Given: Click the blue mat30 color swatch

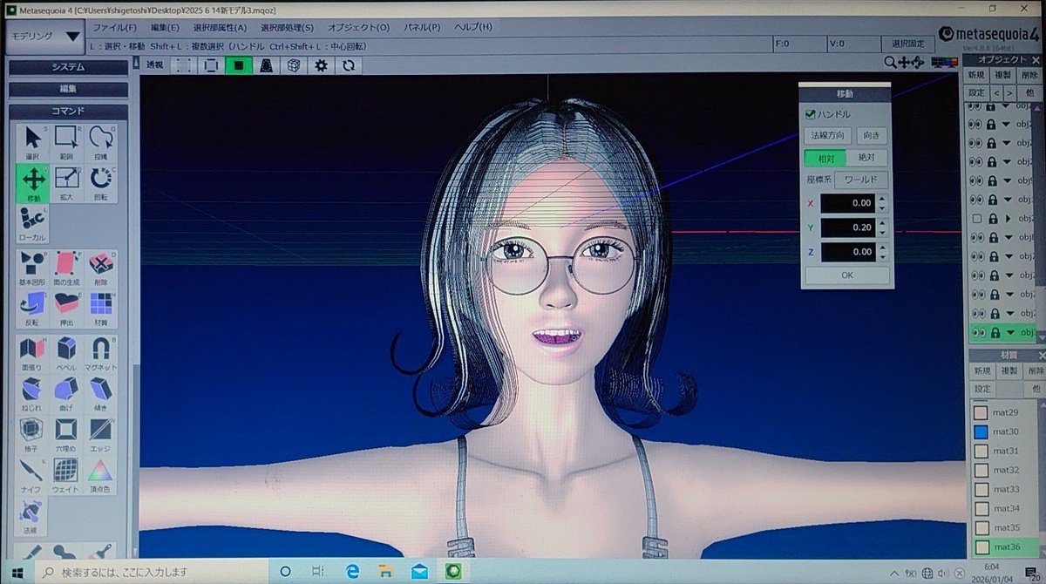Looking at the screenshot, I should 980,431.
